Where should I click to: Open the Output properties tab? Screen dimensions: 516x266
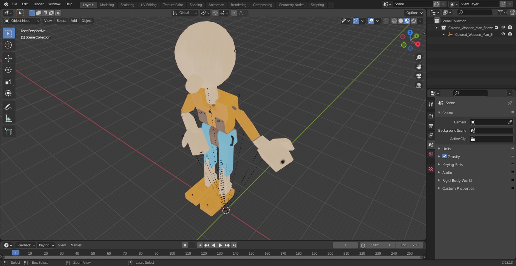[431, 126]
